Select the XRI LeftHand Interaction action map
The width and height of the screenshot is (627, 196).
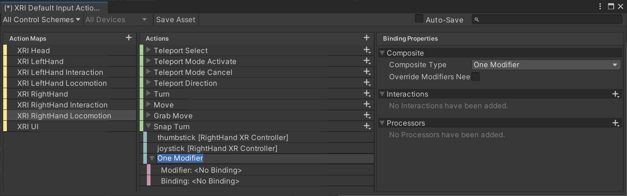point(60,72)
